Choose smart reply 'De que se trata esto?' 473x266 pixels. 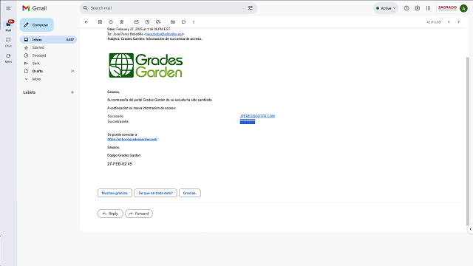155,193
